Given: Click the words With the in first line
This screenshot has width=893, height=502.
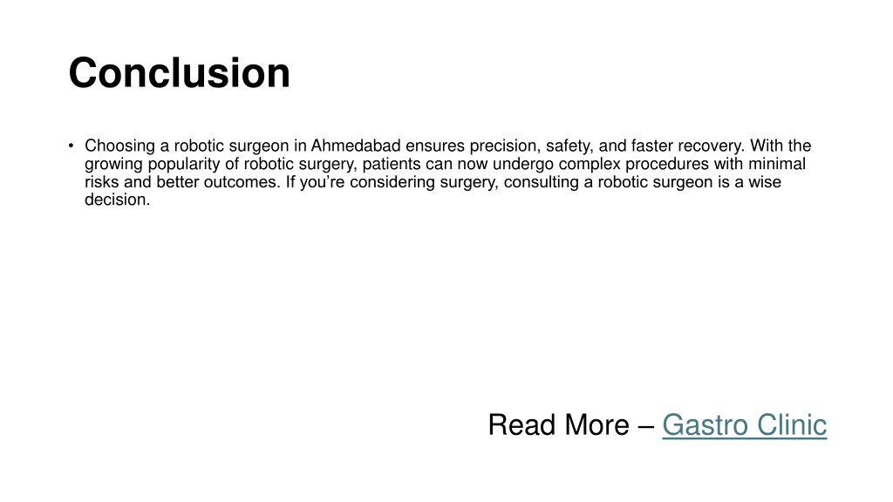Looking at the screenshot, I should (781, 146).
